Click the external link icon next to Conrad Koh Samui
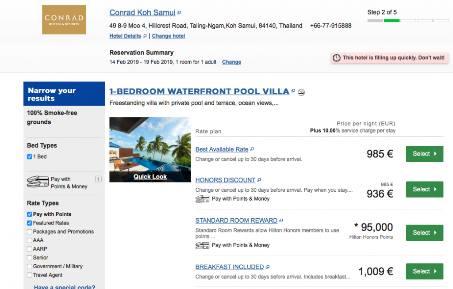This screenshot has height=289, width=453. (179, 13)
